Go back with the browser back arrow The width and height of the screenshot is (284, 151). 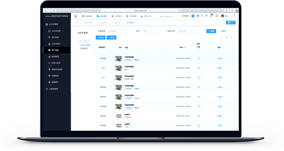pos(45,11)
